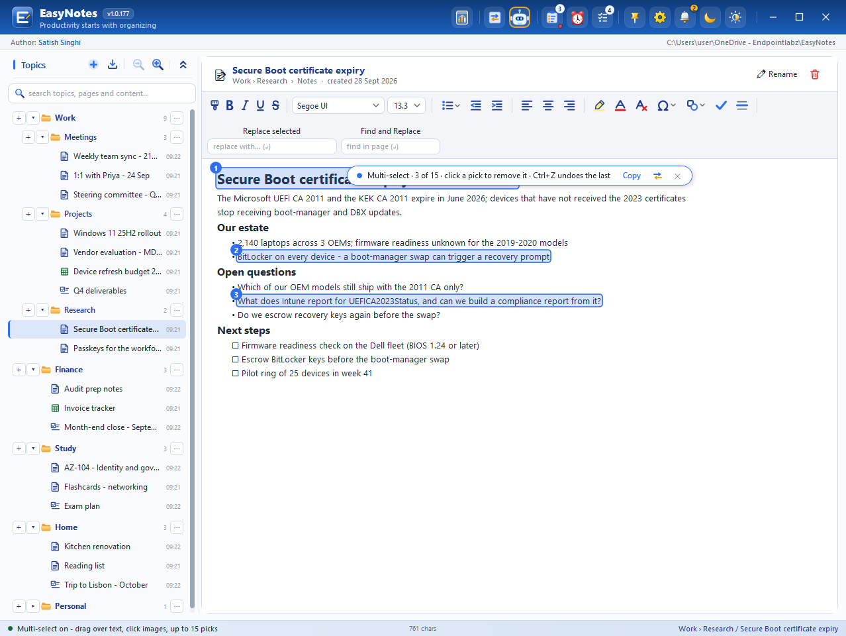The image size is (846, 636).
Task: Zoom in the topics tree
Action: point(158,64)
